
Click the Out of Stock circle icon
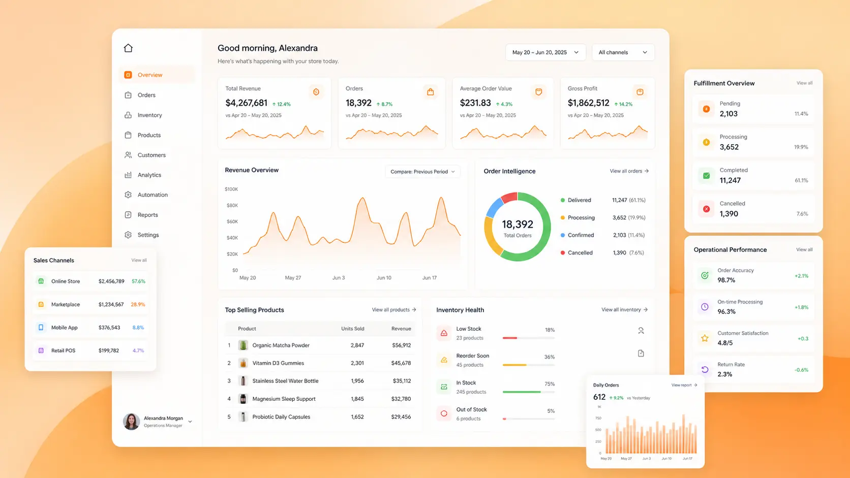444,413
